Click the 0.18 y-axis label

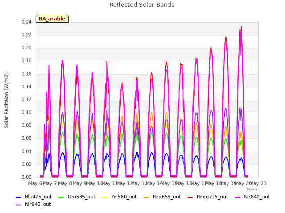click(26, 61)
